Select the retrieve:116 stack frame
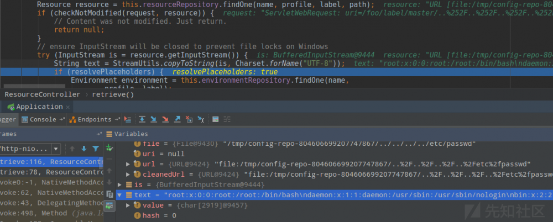The image size is (553, 222). point(51,162)
